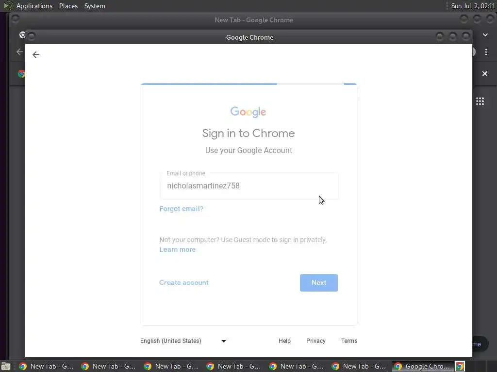The width and height of the screenshot is (497, 372).
Task: Click the Forgot email? link
Action: click(182, 209)
